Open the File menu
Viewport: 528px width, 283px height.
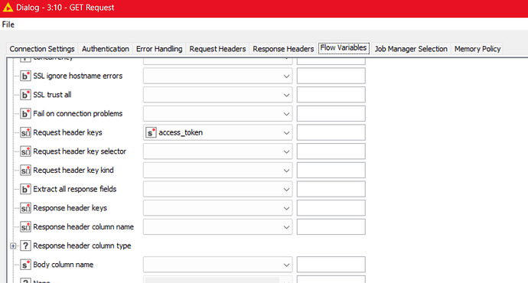pyautogui.click(x=8, y=24)
